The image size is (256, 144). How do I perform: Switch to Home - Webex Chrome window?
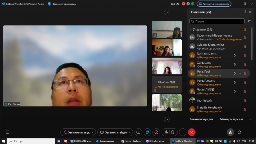point(132,141)
